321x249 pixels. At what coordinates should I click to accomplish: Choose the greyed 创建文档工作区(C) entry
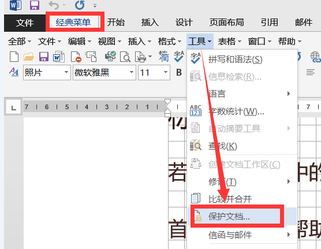click(x=242, y=165)
